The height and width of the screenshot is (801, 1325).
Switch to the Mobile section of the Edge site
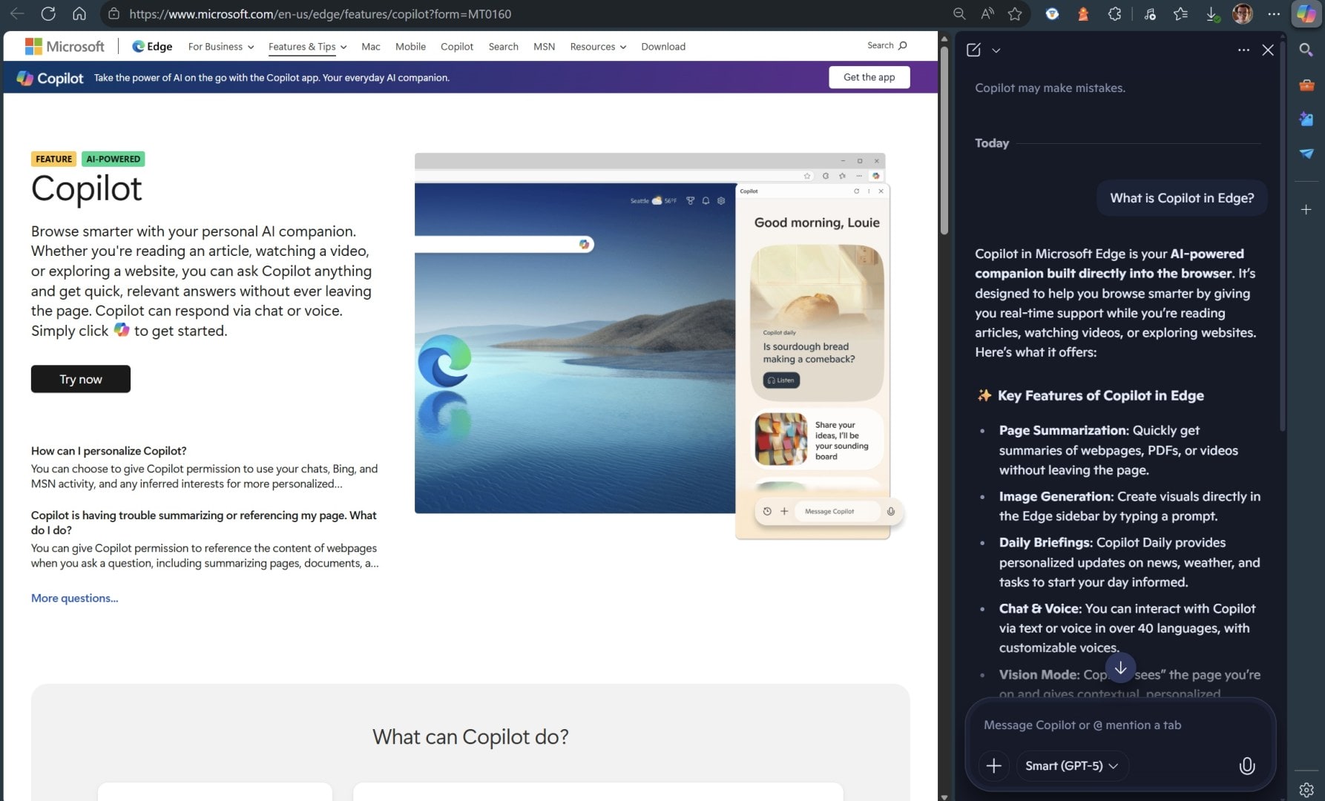click(410, 46)
